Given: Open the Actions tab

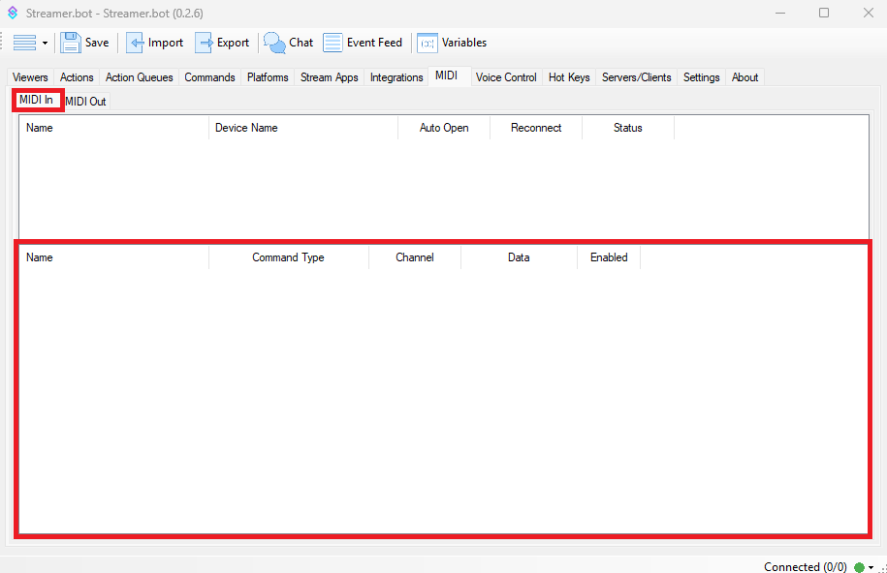Looking at the screenshot, I should click(77, 77).
